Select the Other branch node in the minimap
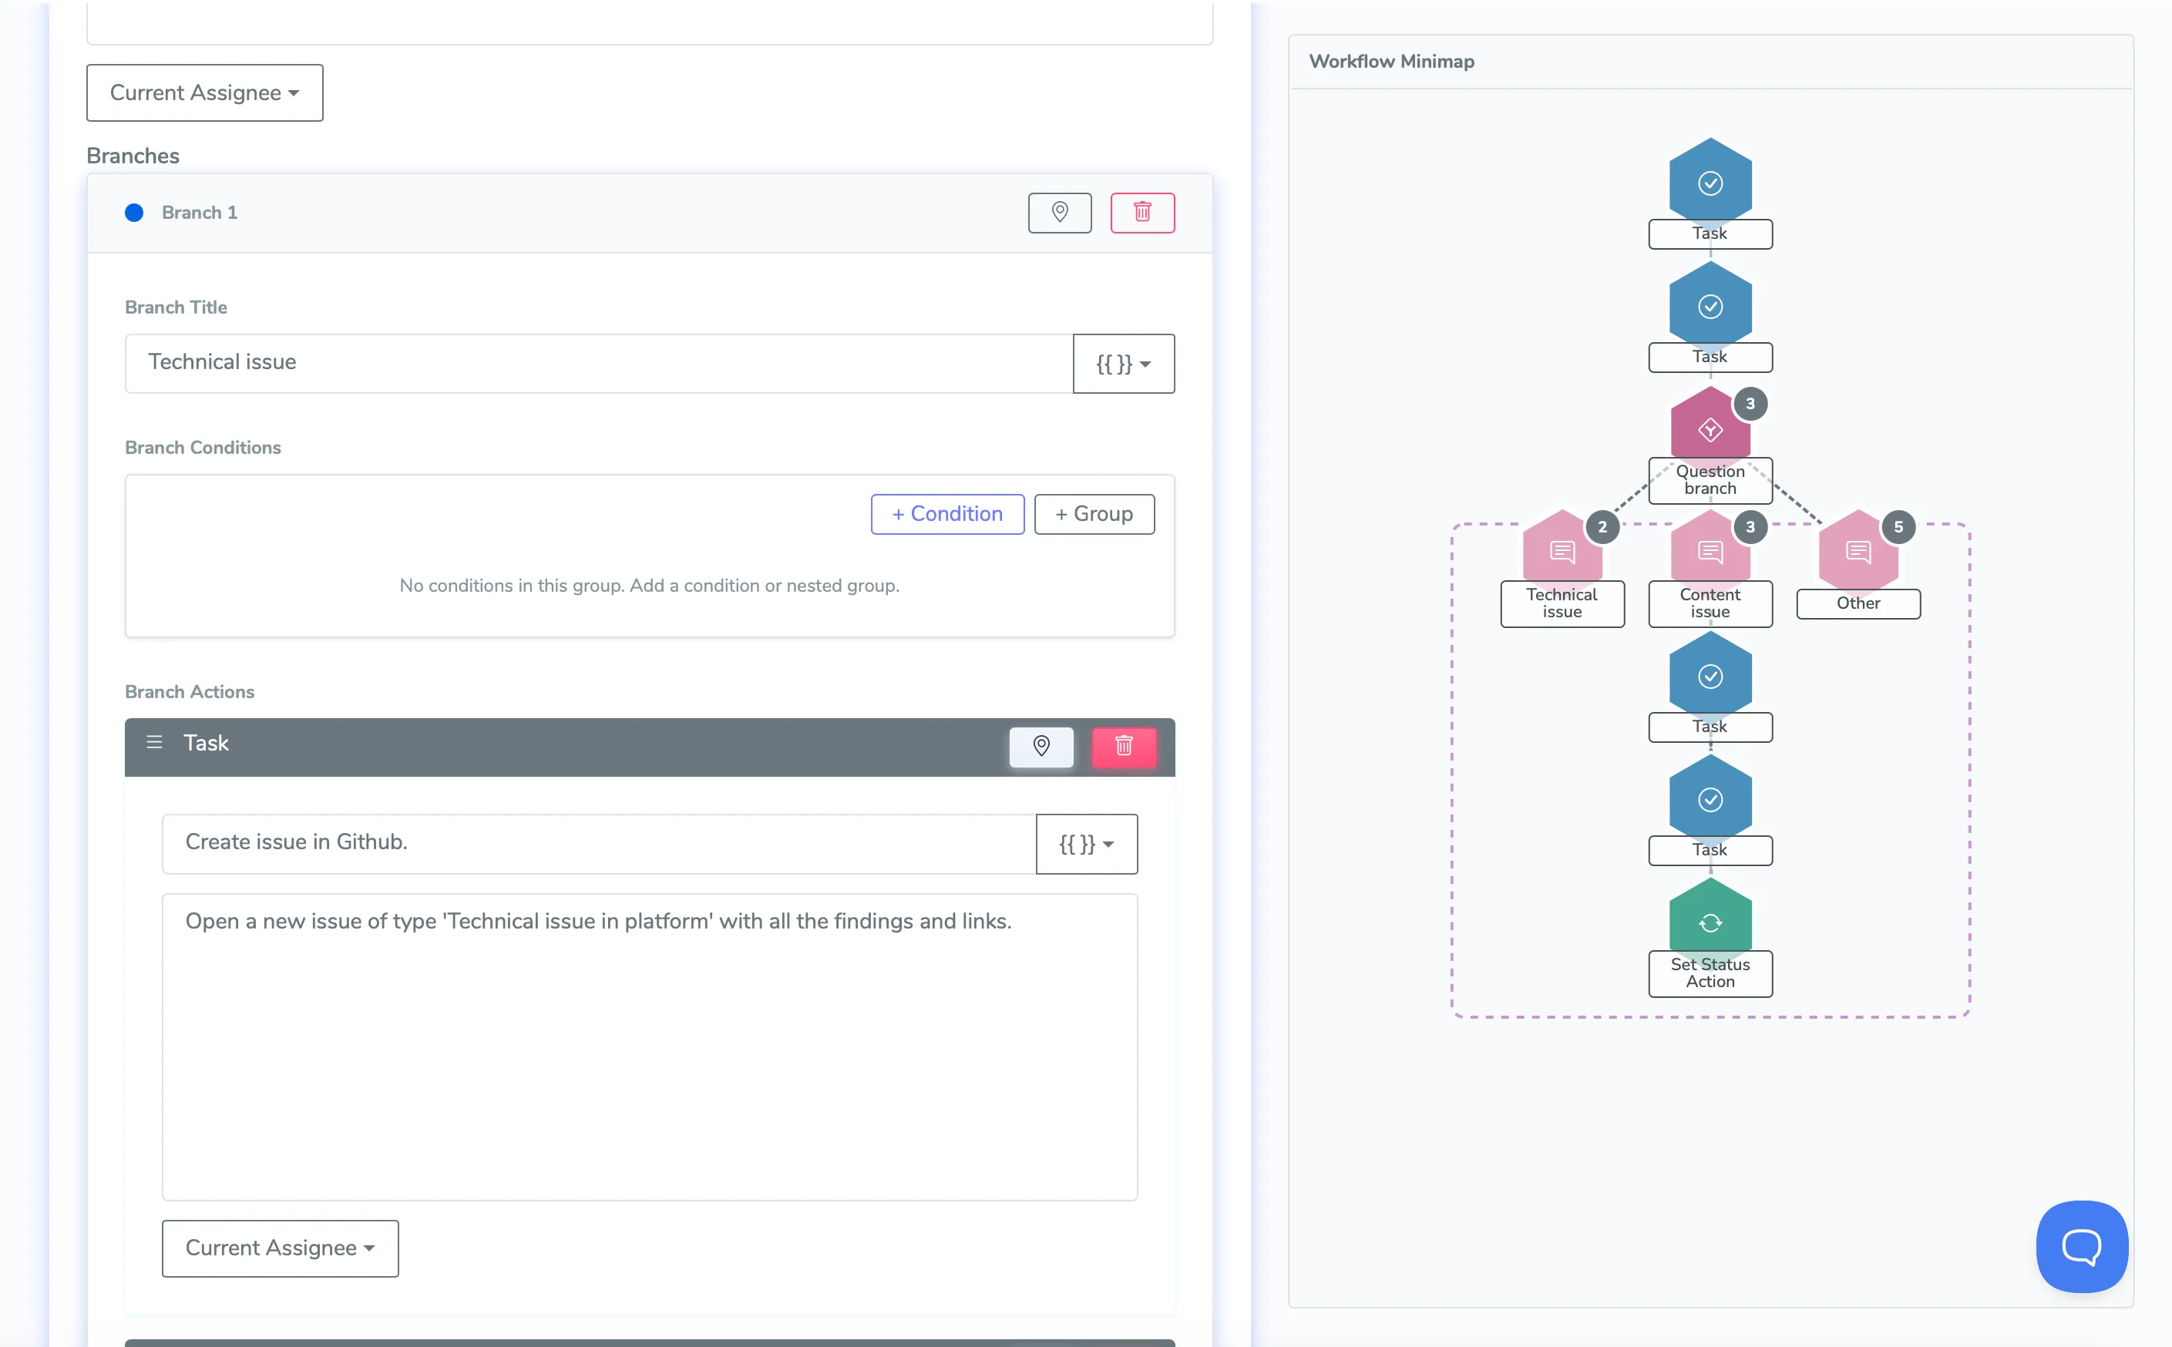 (x=1858, y=553)
